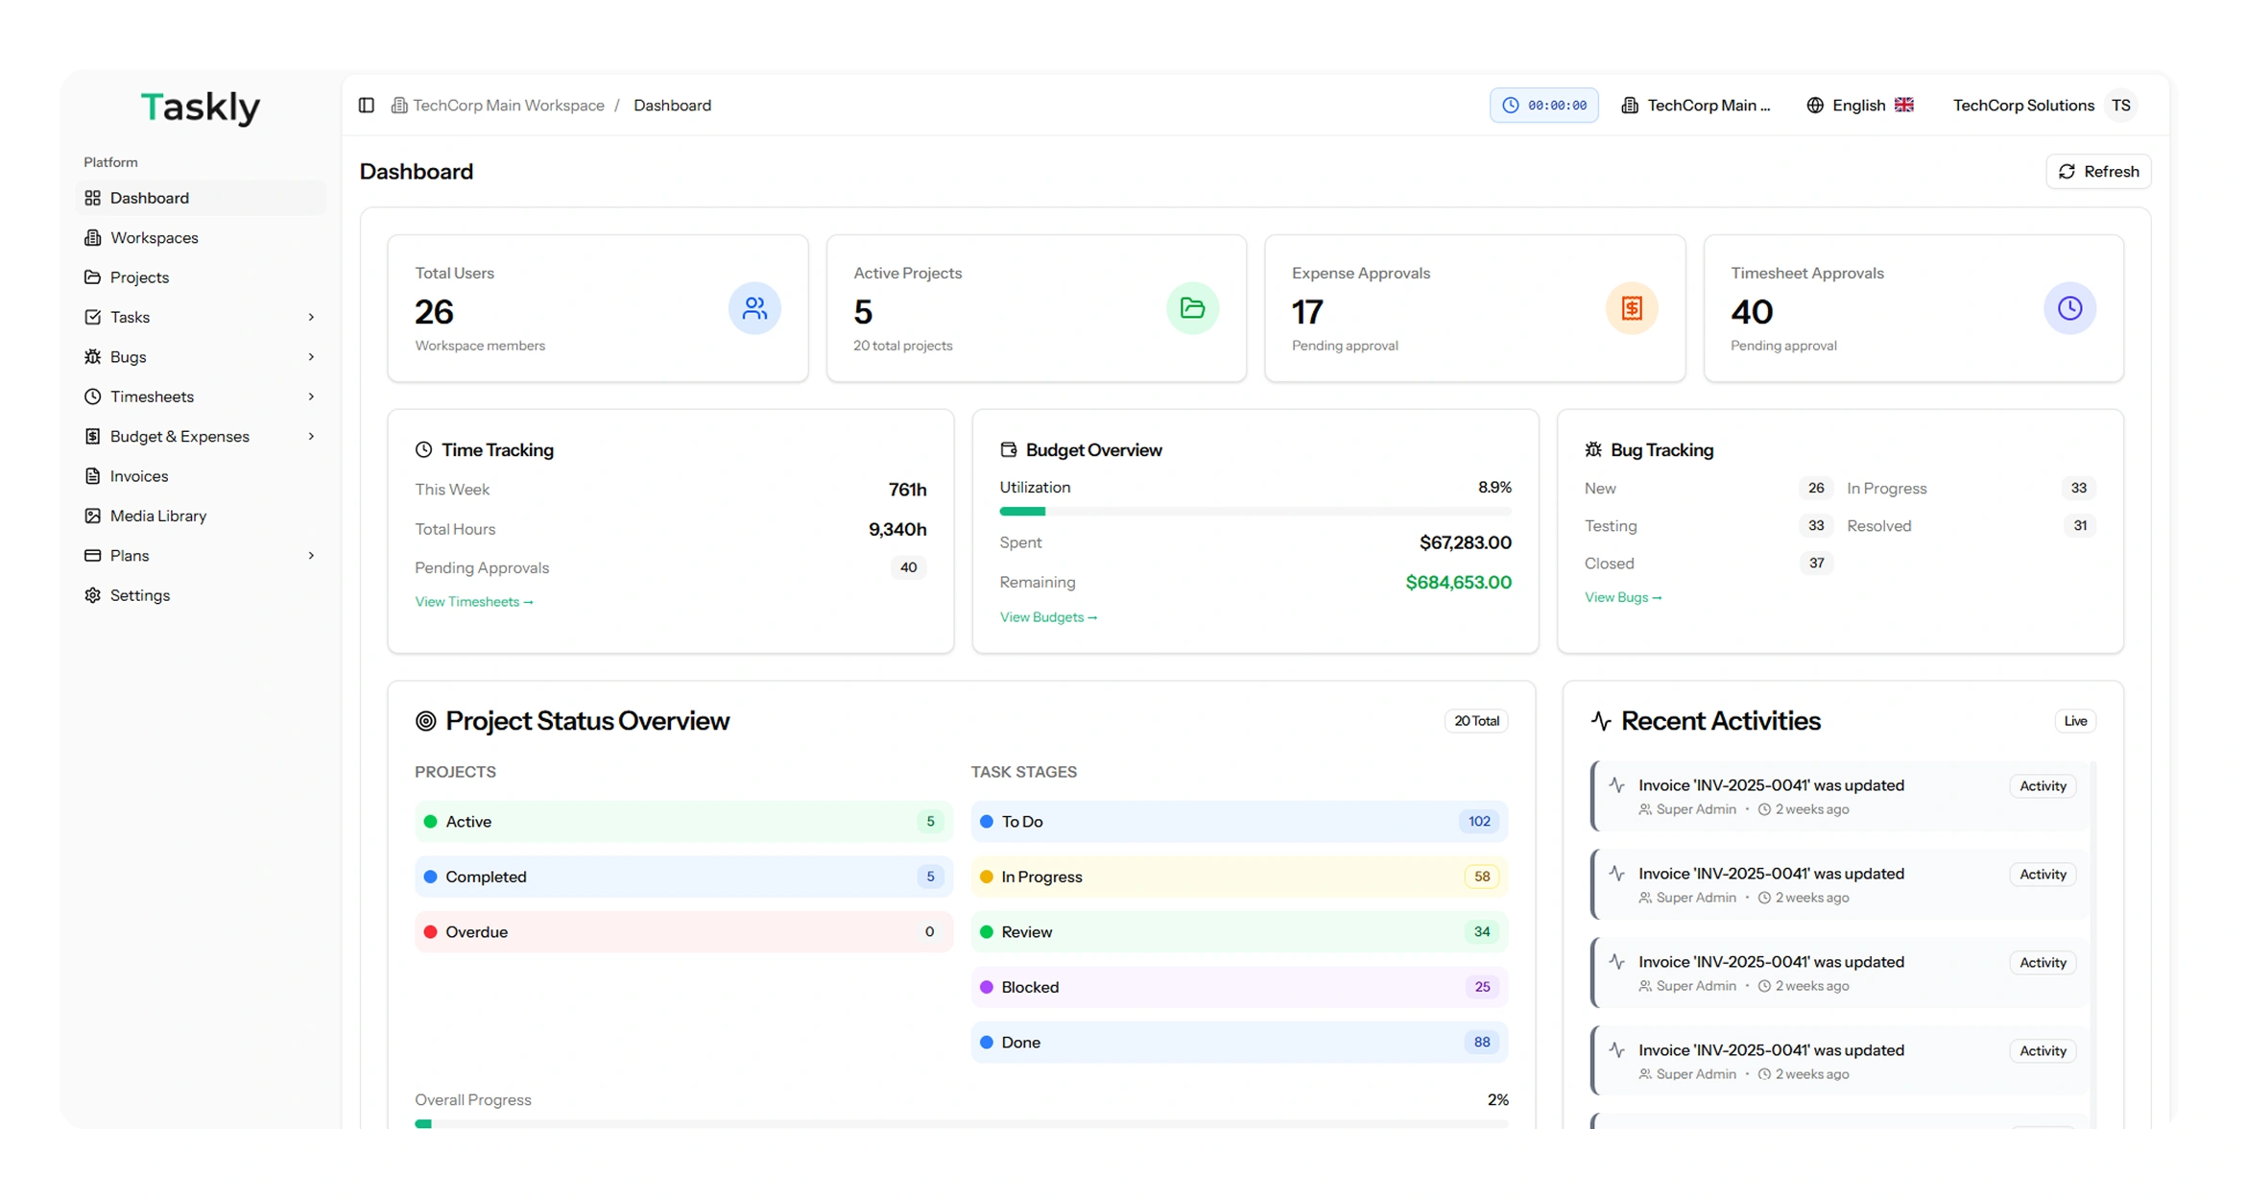The width and height of the screenshot is (2246, 1202).
Task: Click the Overall Progress bar
Action: (x=961, y=1123)
